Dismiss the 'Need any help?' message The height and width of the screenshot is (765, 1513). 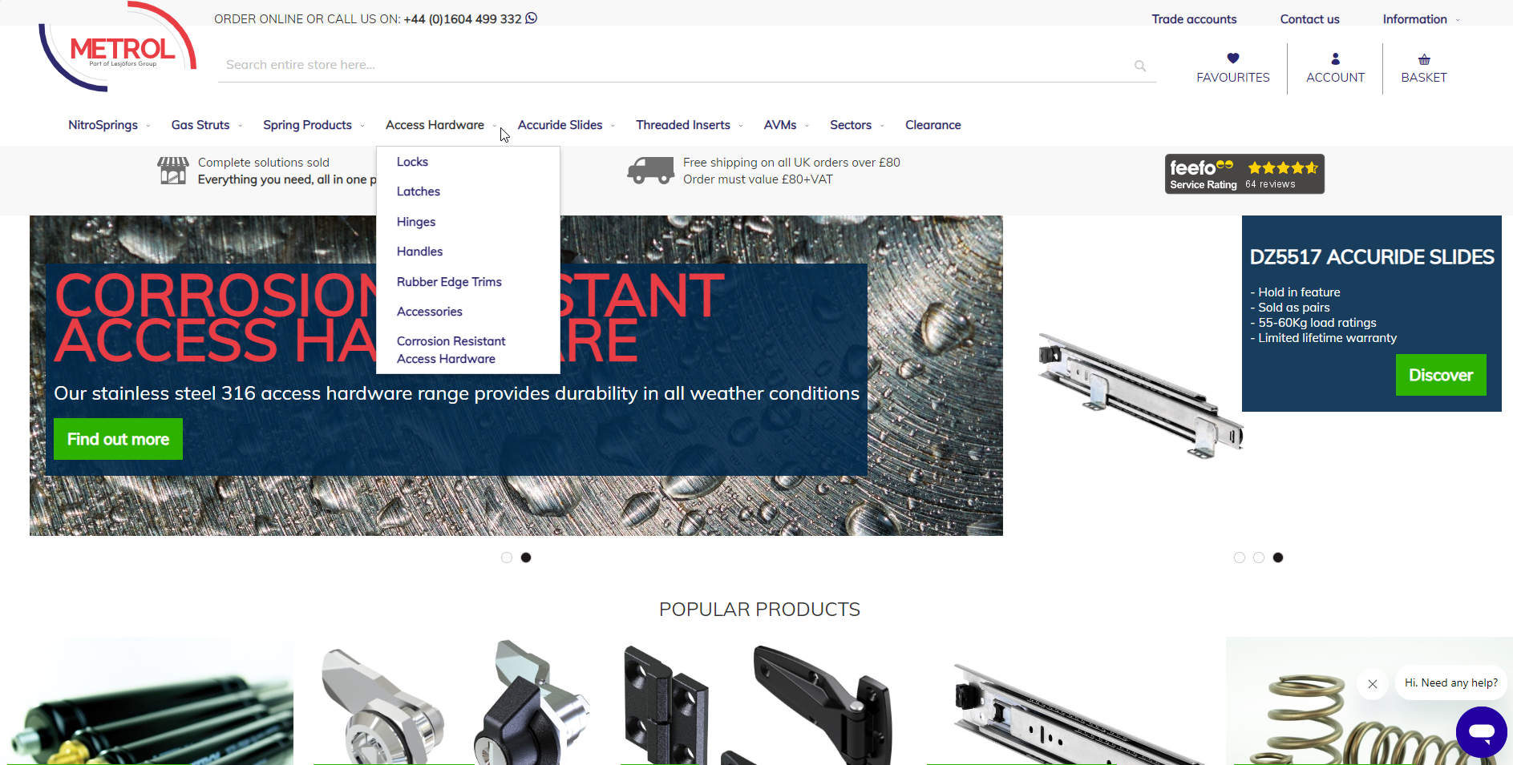pos(1373,684)
